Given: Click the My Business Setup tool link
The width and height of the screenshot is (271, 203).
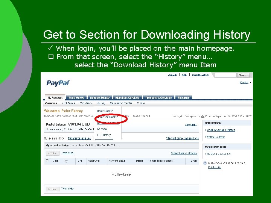Looking at the screenshot, I should tap(219, 154).
